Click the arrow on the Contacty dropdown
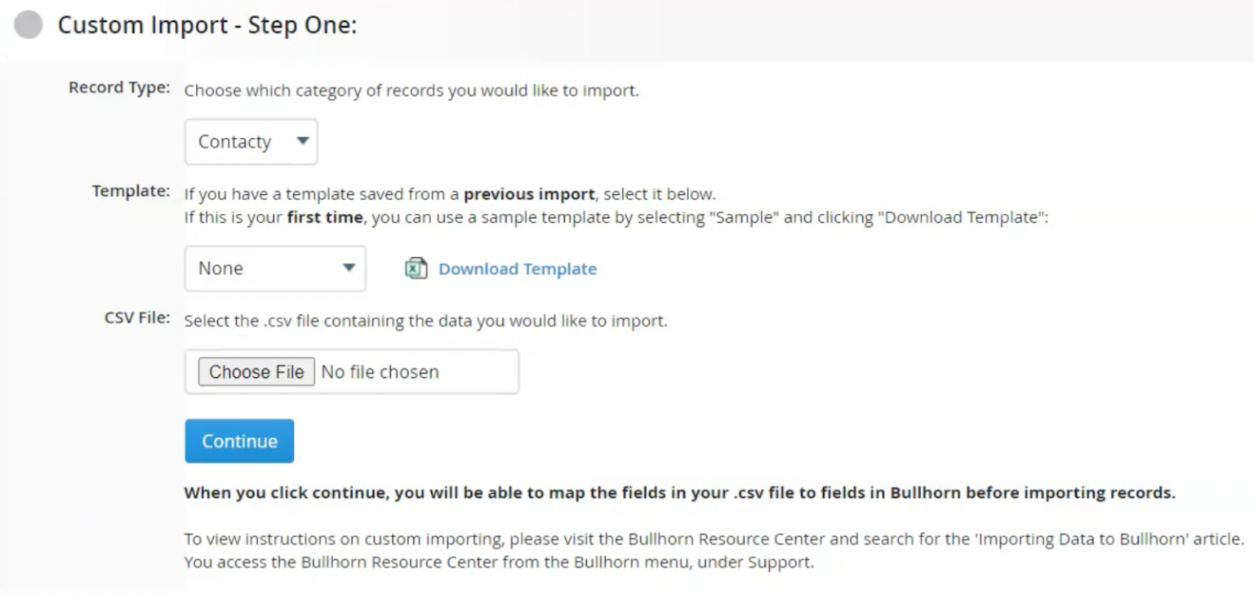The width and height of the screenshot is (1254, 595). click(302, 141)
